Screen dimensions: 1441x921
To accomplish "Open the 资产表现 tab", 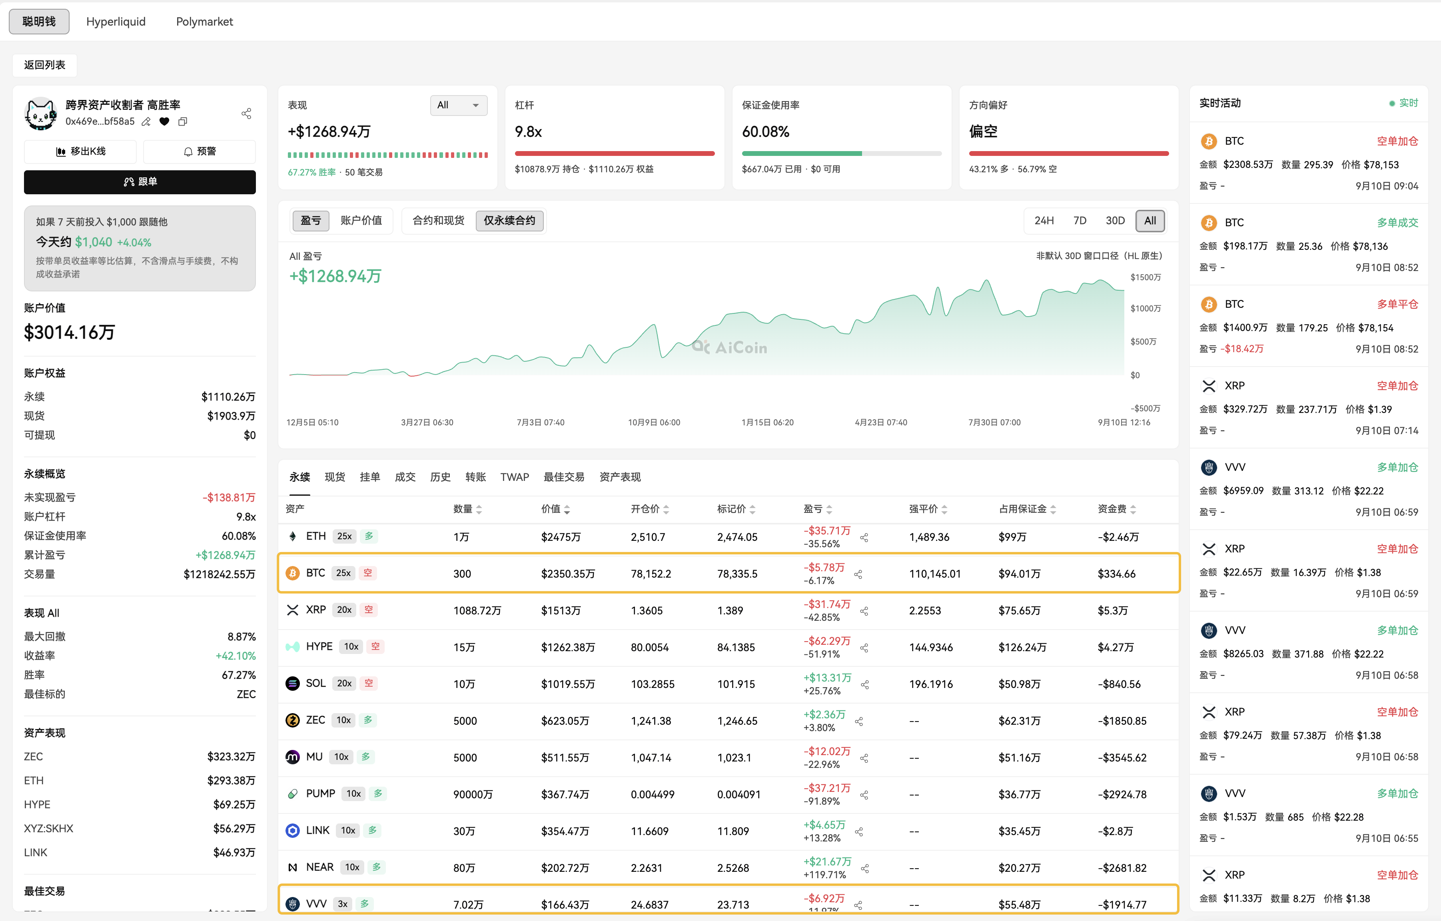I will click(x=620, y=477).
